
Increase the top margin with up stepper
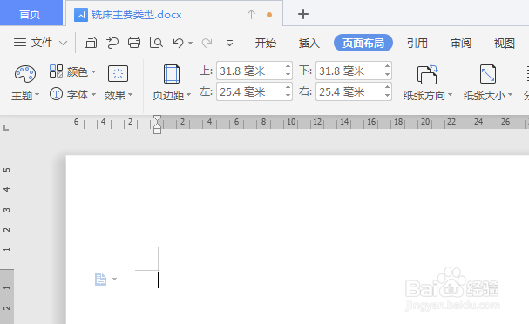coord(288,66)
